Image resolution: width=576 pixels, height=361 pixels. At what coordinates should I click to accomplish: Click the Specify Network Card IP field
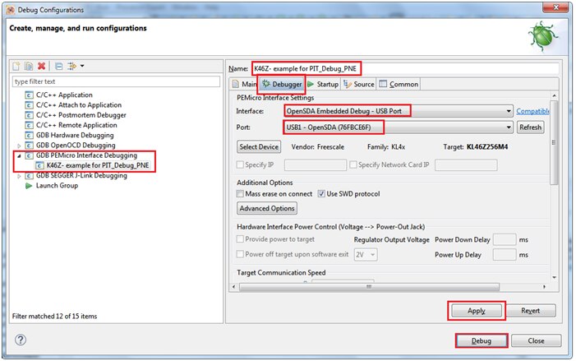(466, 165)
